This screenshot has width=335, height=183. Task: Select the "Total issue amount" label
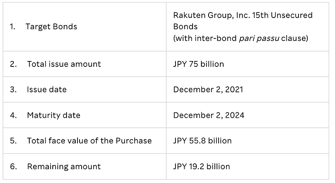click(x=64, y=64)
